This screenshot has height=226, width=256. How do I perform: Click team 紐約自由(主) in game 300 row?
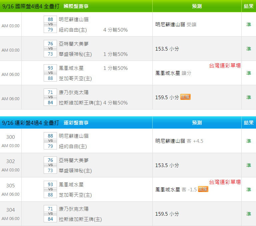click(73, 146)
